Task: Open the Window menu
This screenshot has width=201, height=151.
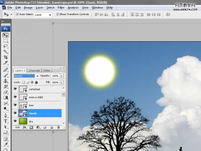Action: tap(97, 8)
